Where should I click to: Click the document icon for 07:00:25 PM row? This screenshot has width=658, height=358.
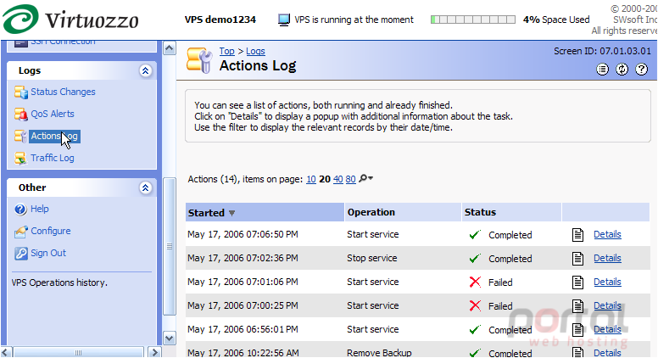coord(577,306)
